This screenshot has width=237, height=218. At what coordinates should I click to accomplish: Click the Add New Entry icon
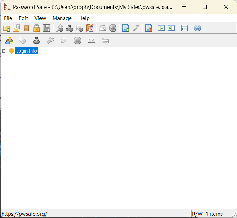tap(126, 28)
